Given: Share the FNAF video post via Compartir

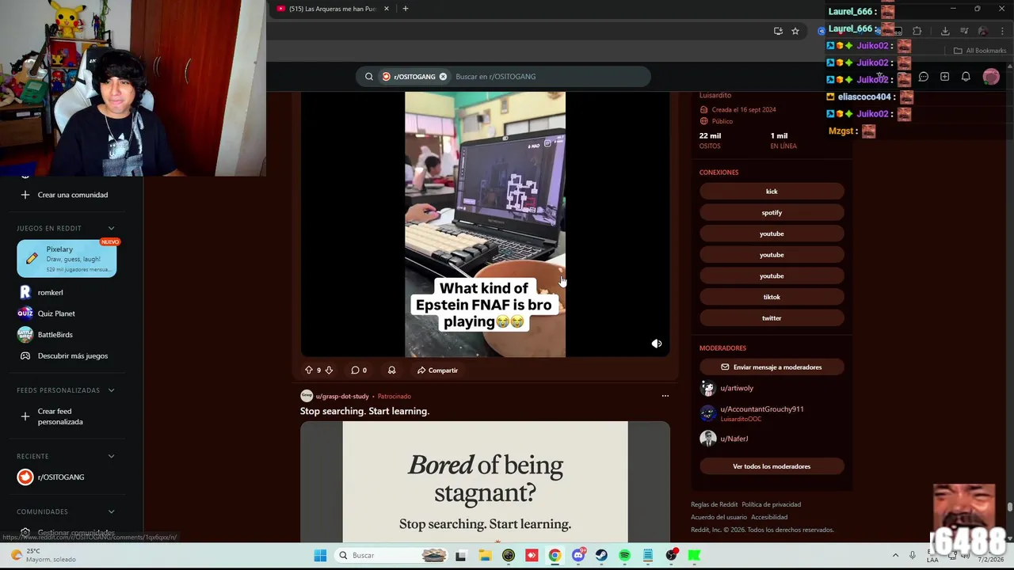Looking at the screenshot, I should (x=437, y=370).
